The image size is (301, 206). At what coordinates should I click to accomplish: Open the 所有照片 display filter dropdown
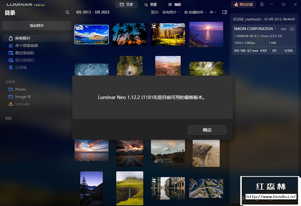pyautogui.click(x=171, y=12)
